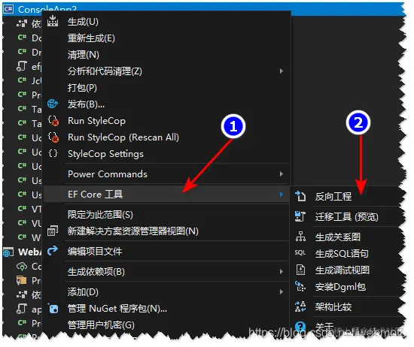The height and width of the screenshot is (347, 414).
Task: Select 迁移工具 (预览) submenu entry
Action: [348, 216]
